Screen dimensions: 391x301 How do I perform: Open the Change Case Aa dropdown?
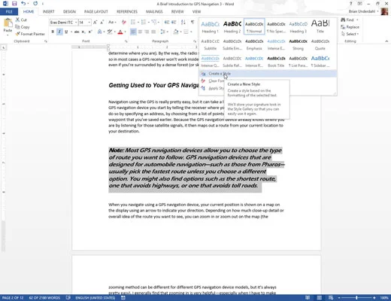pos(112,23)
